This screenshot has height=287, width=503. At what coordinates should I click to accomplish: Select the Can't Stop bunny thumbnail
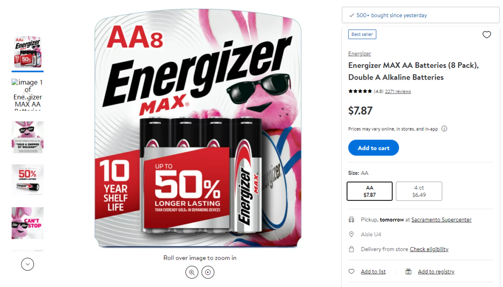pos(27,223)
